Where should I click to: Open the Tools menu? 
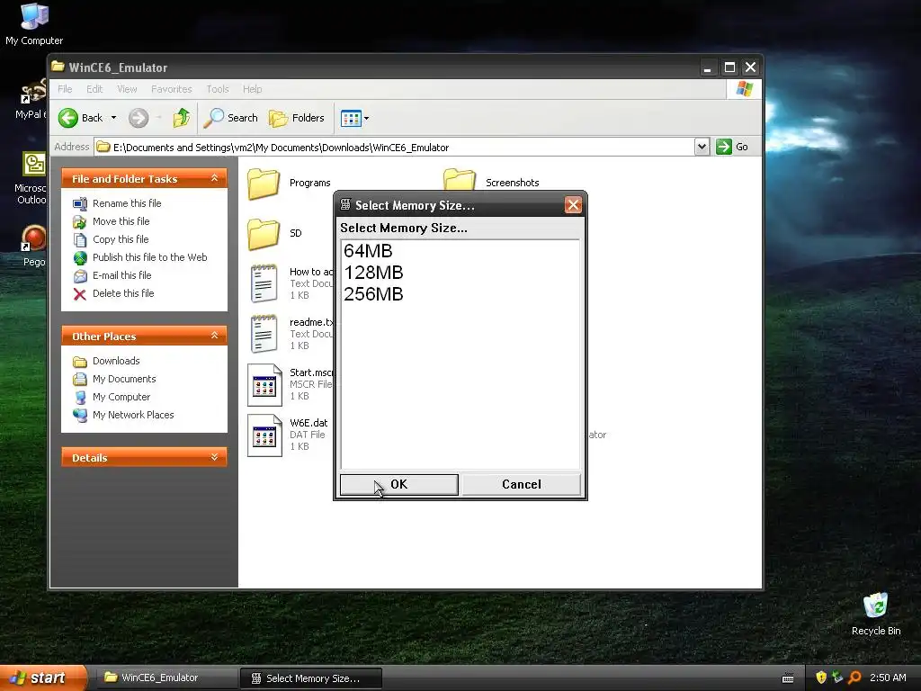[218, 89]
